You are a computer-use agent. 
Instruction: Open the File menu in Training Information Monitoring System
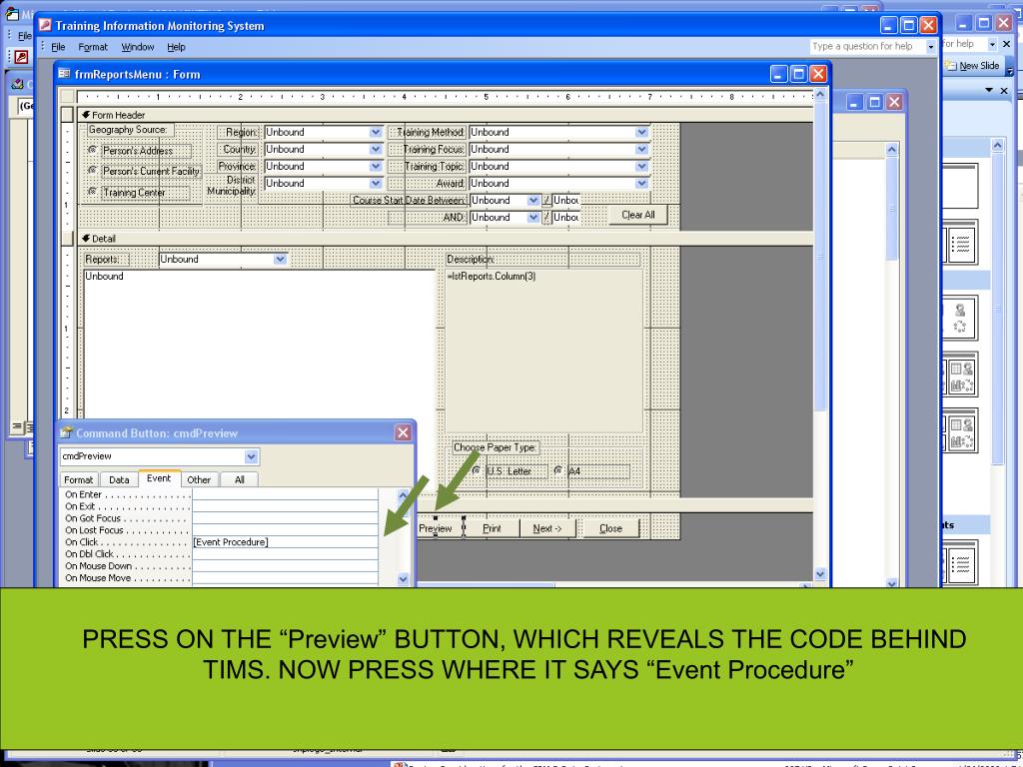[58, 47]
